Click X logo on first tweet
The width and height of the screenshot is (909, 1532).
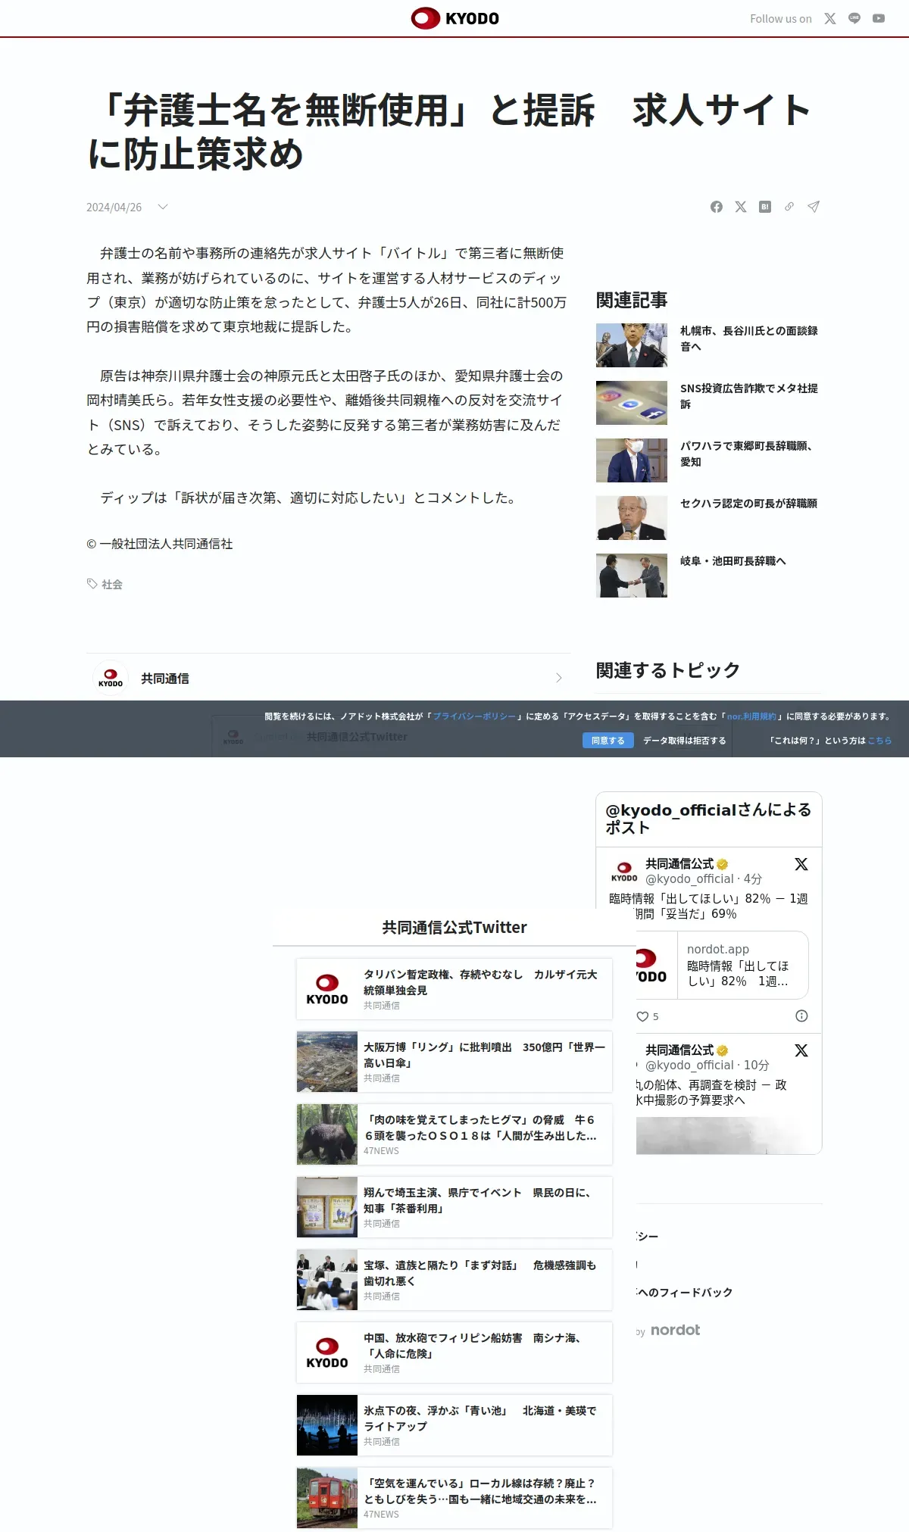click(801, 864)
